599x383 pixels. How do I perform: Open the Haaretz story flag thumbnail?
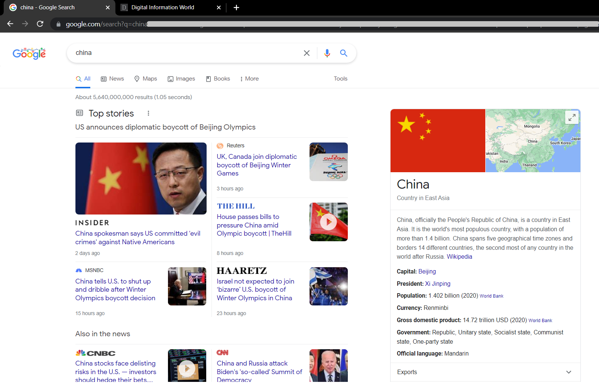(x=328, y=287)
